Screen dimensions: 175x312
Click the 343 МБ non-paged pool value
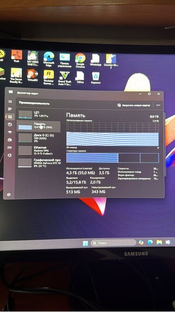click(98, 191)
